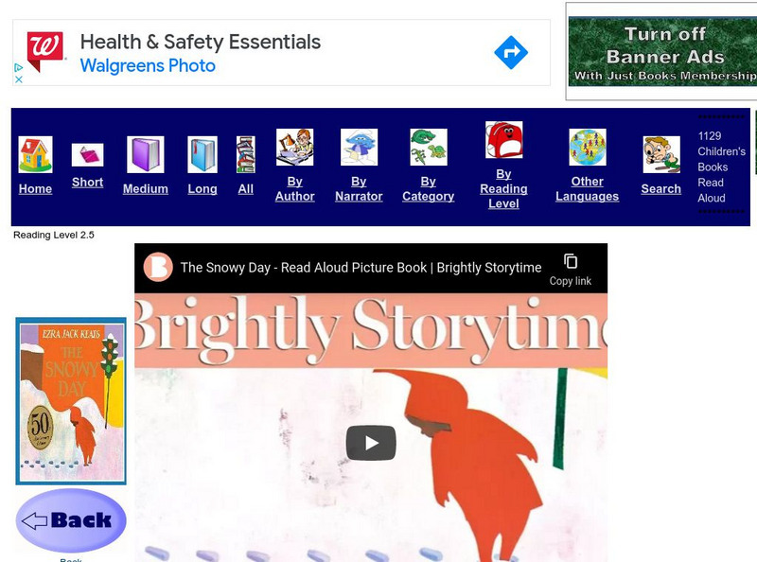Open the All books stack icon
The image size is (757, 562).
click(x=246, y=154)
